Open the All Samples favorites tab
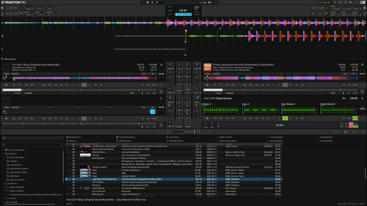The height and width of the screenshot is (206, 367). tap(123, 141)
